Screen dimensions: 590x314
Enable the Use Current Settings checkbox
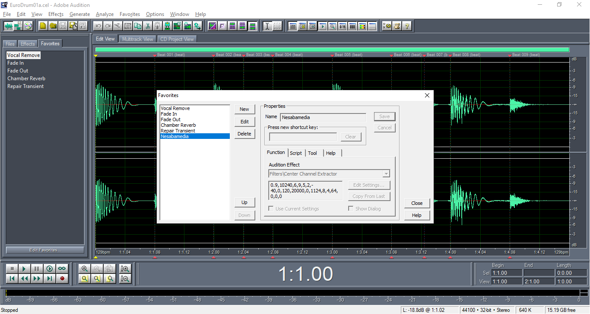(x=271, y=209)
